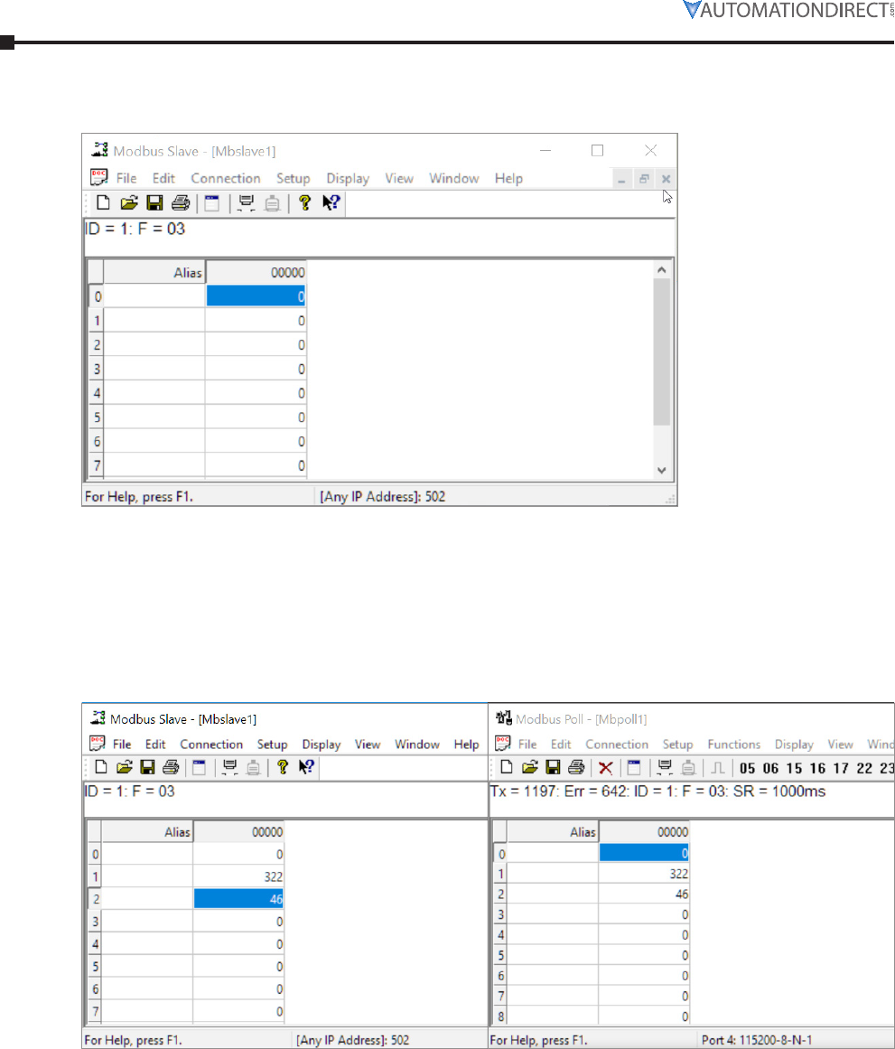The height and width of the screenshot is (1049, 895).
Task: Click Disconnect icon in upper Modbus Slave toolbar
Action: tap(272, 202)
